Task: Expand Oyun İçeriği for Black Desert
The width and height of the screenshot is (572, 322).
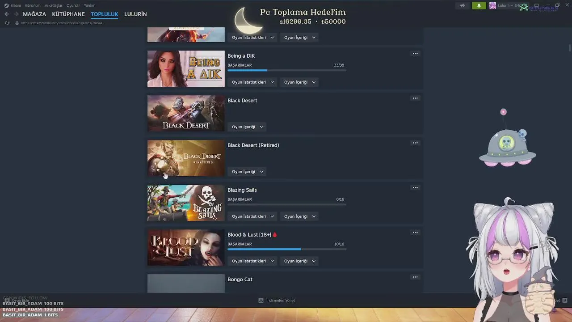Action: [x=248, y=127]
